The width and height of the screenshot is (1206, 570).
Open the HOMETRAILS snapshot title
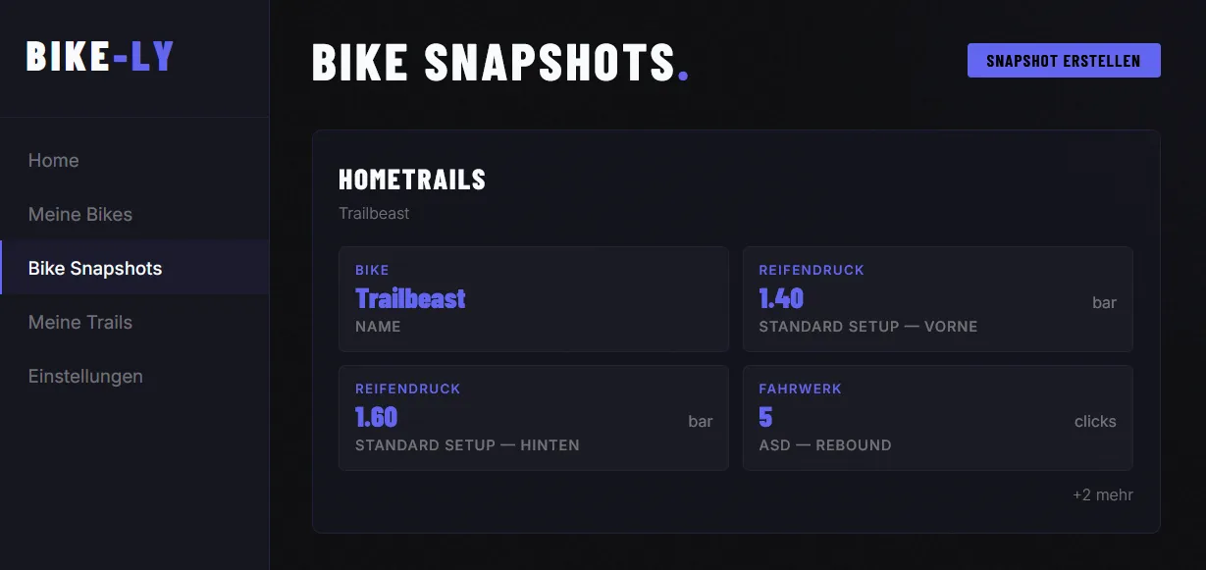(x=412, y=180)
